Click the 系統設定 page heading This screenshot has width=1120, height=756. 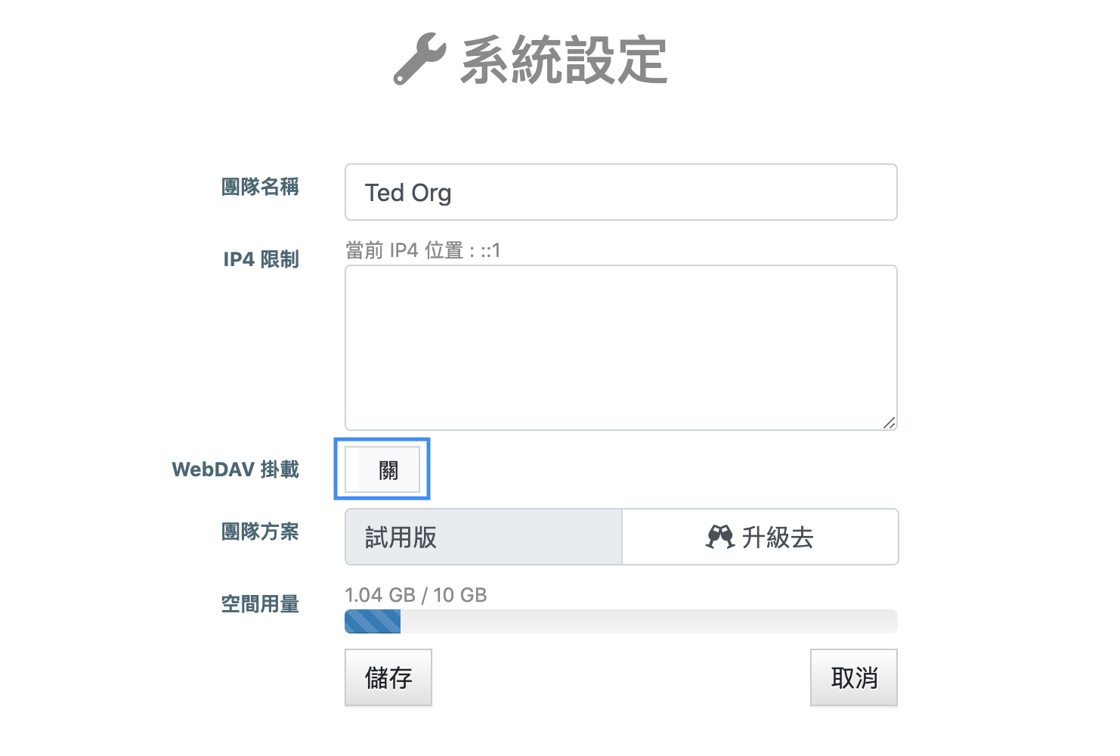(x=564, y=60)
